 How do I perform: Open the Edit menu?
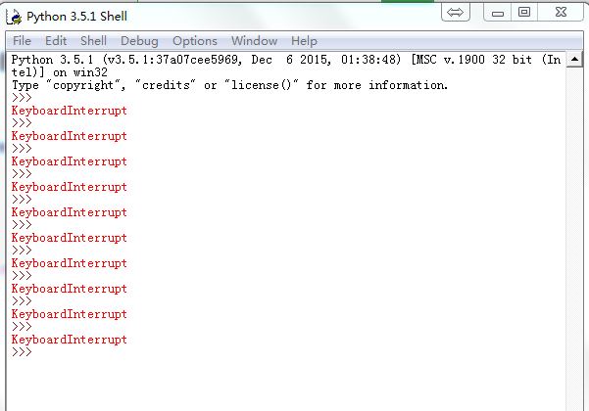56,41
